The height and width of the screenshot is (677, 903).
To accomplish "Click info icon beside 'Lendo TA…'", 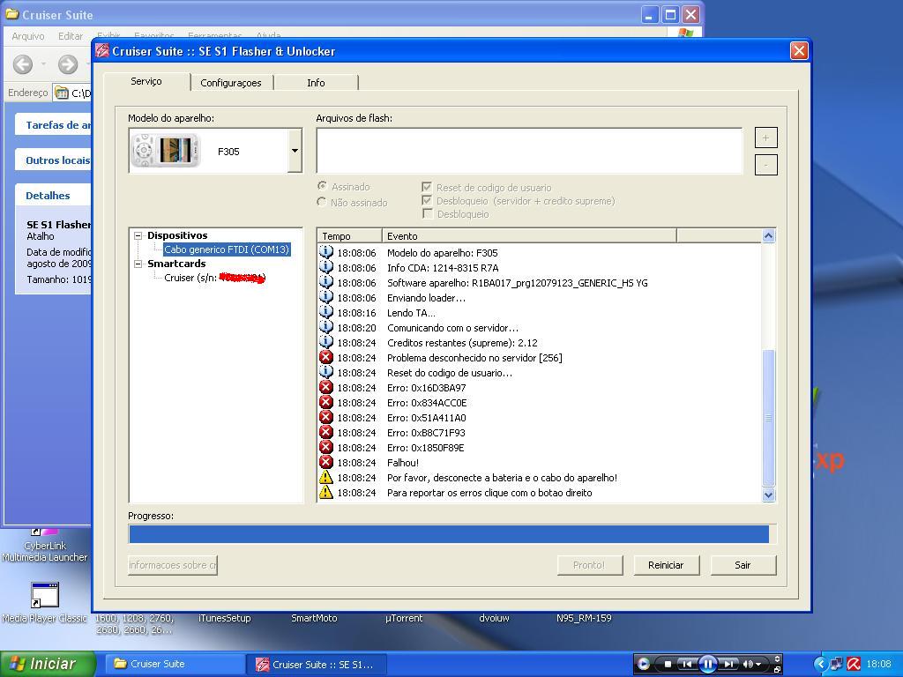I will pos(326,312).
